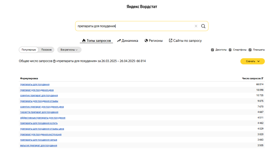Click external link icon for Сайты по запросу
Screen dimensions: 279x149
(x=171, y=40)
